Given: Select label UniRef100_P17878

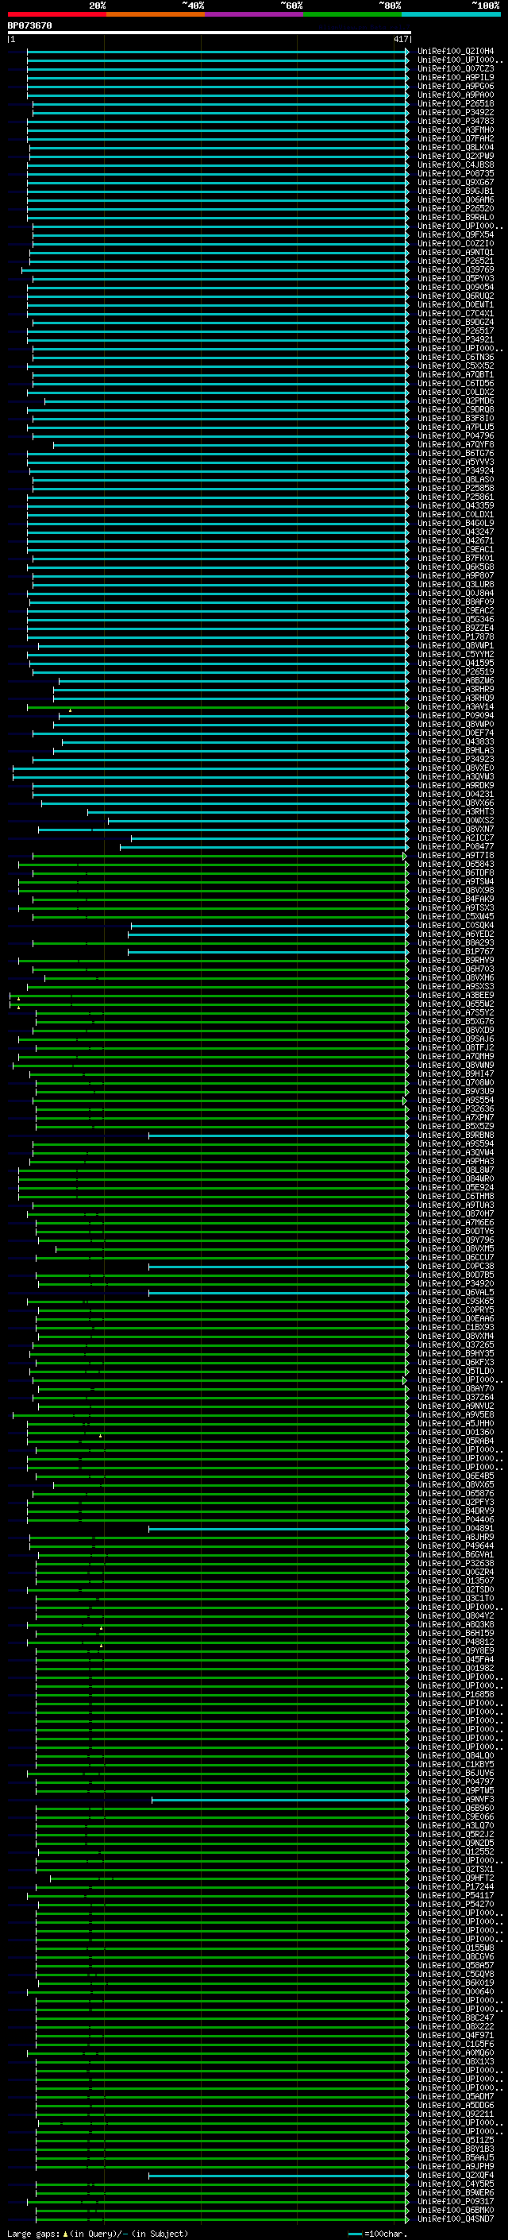Looking at the screenshot, I should click(x=455, y=636).
